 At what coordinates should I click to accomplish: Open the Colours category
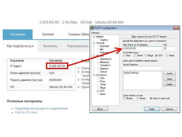pyautogui.click(x=103, y=72)
